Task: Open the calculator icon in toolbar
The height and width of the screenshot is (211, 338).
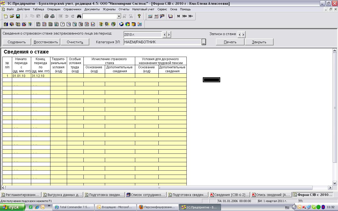Action: 150,16
